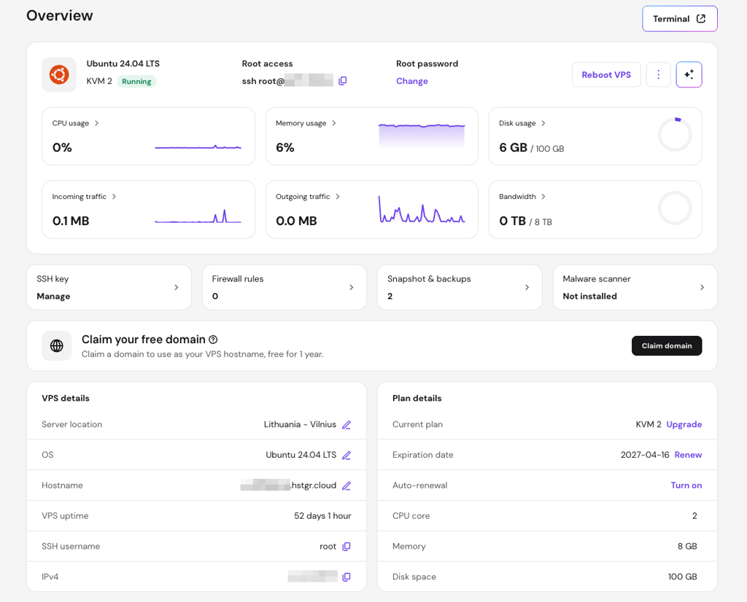This screenshot has width=747, height=602.
Task: Open the Terminal button
Action: click(679, 19)
